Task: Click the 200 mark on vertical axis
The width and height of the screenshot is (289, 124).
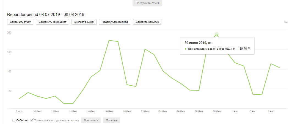Action: click(x=9, y=33)
